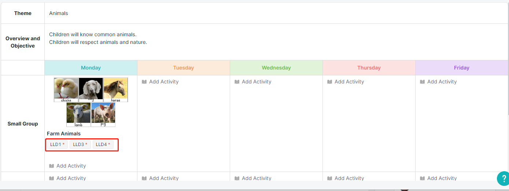Click book icon below Farm Animals tags

[x=52, y=166]
